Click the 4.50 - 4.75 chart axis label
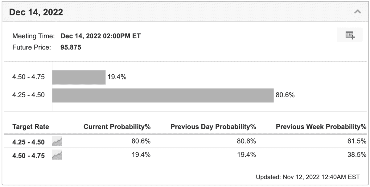This screenshot has width=370, height=187. [x=28, y=77]
